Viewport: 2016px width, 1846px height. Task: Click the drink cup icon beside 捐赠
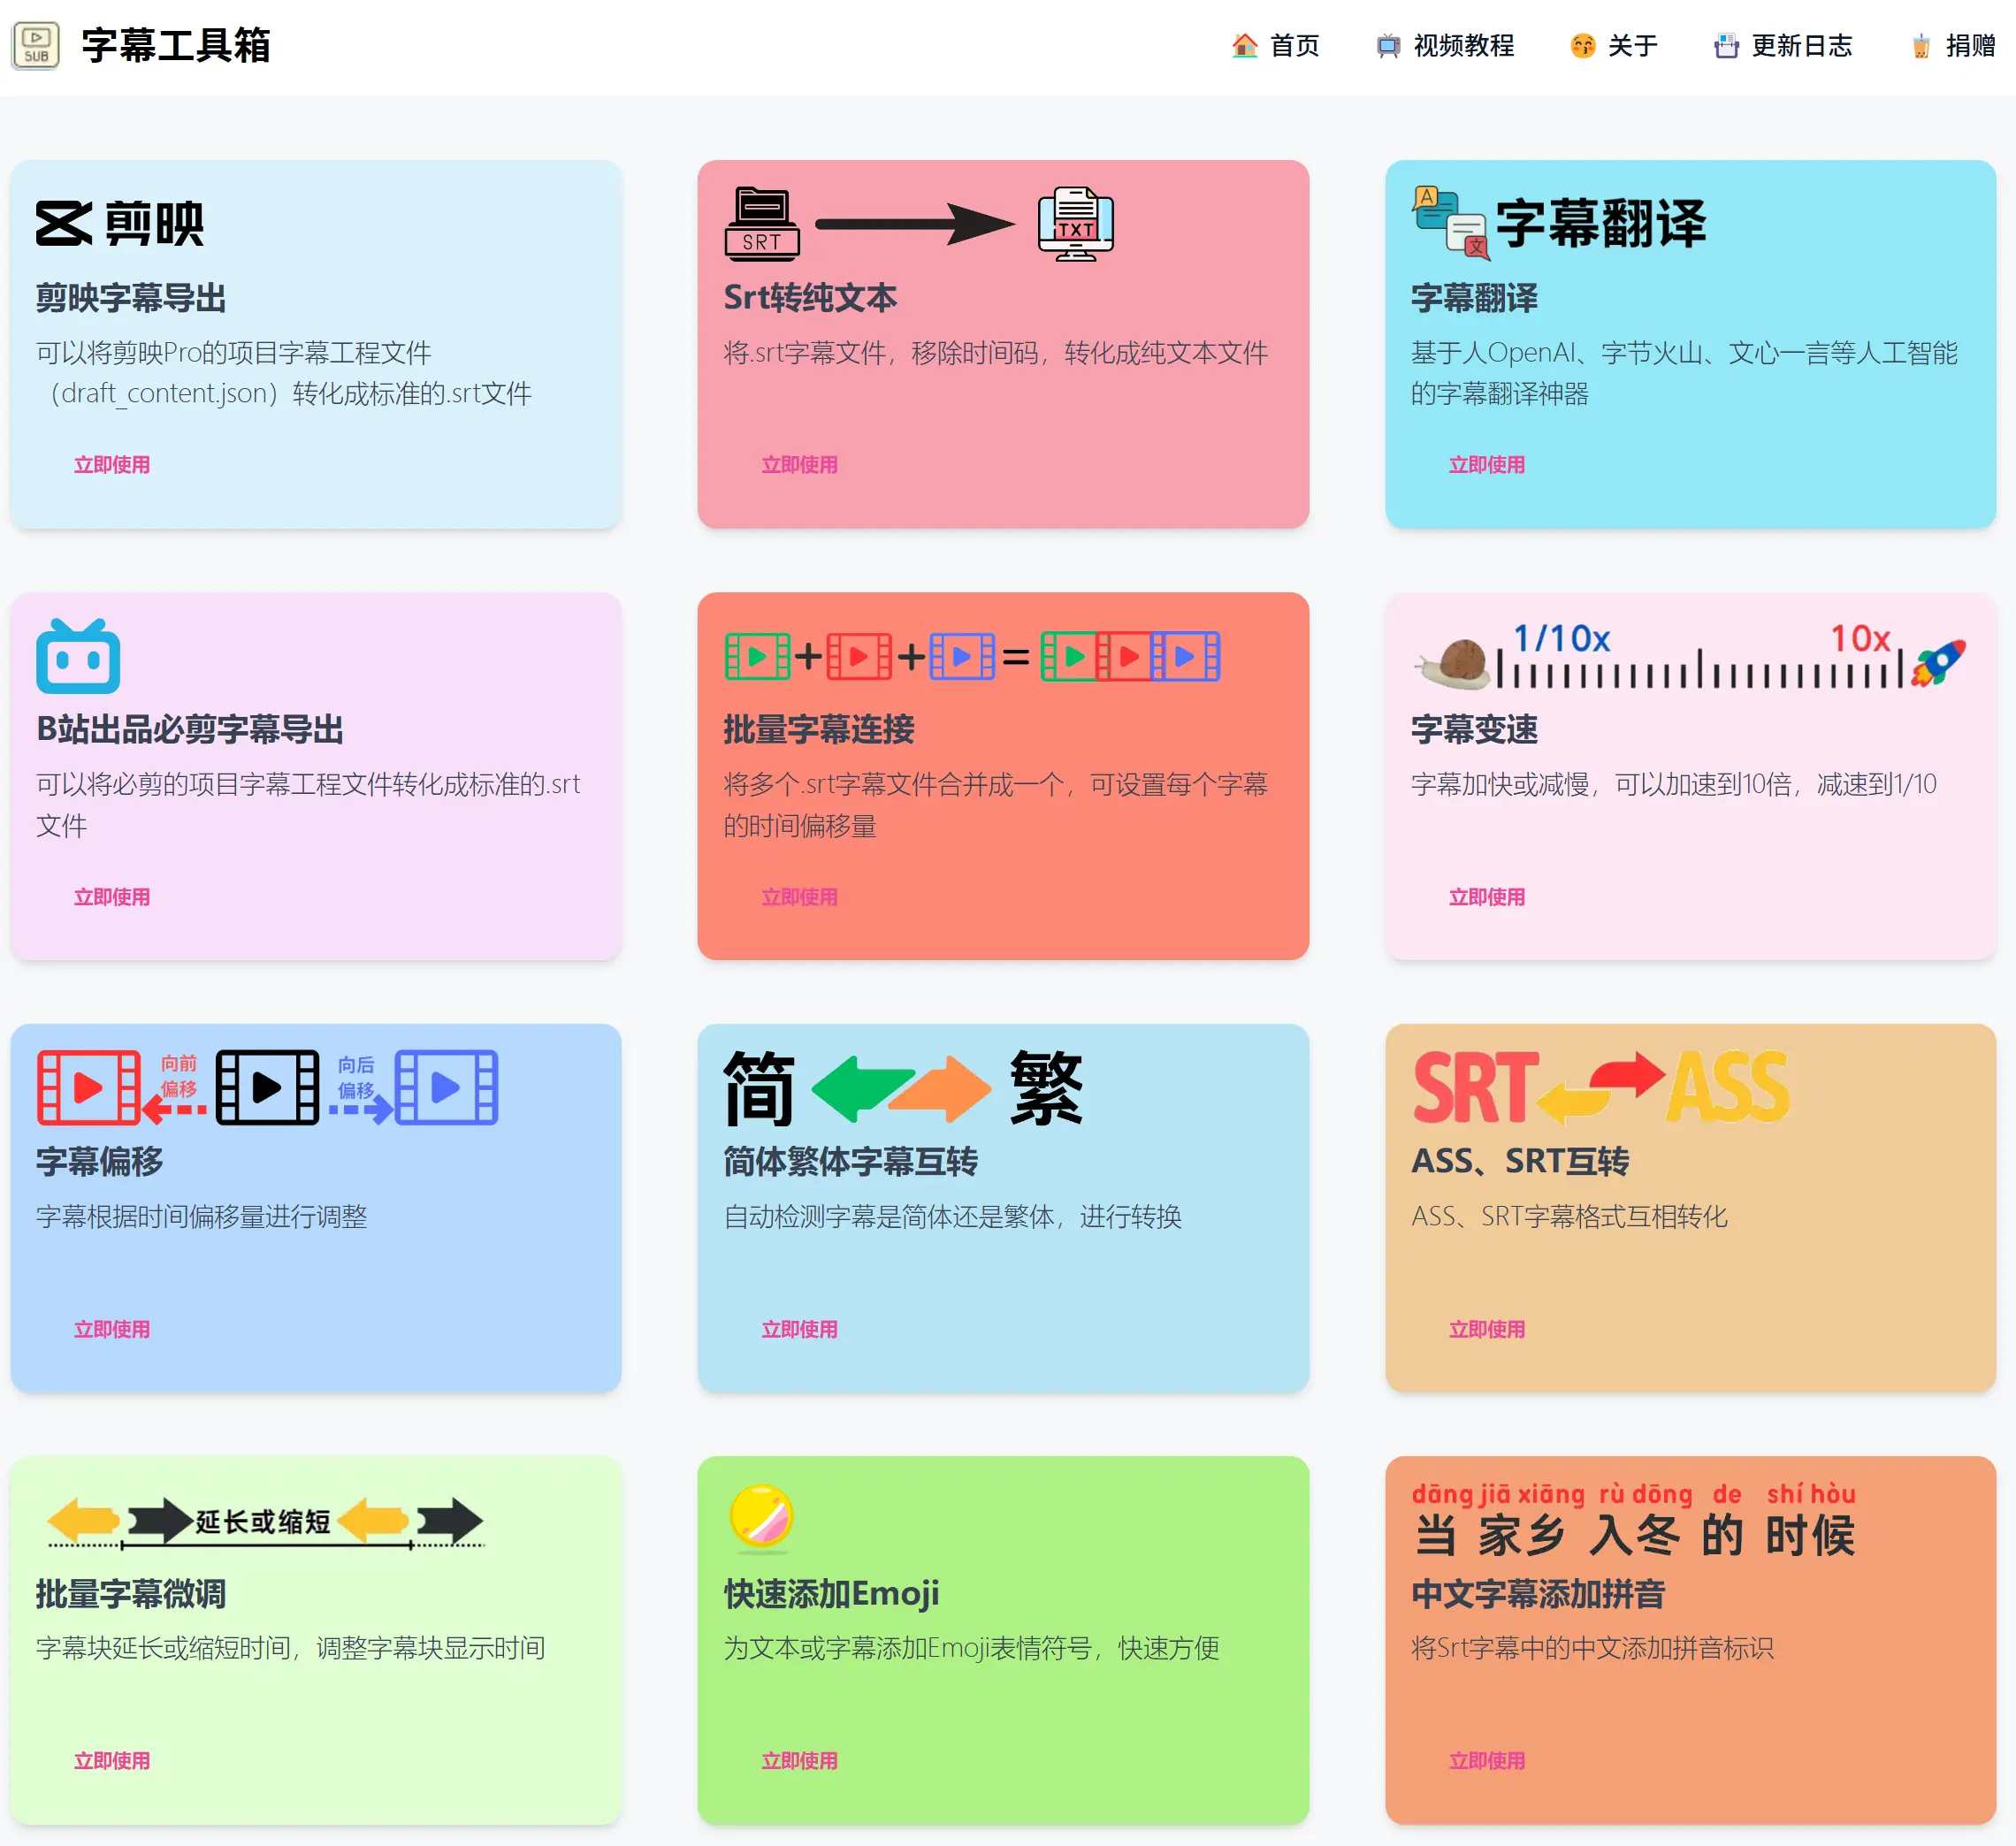point(1921,46)
